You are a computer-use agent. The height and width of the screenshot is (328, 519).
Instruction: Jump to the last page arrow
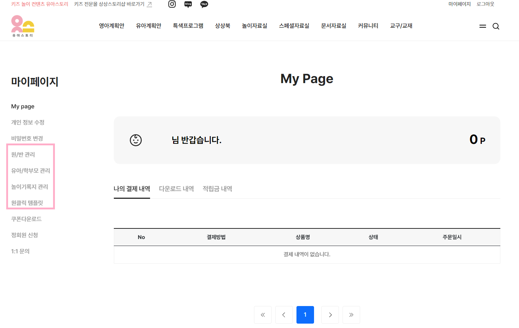(351, 315)
